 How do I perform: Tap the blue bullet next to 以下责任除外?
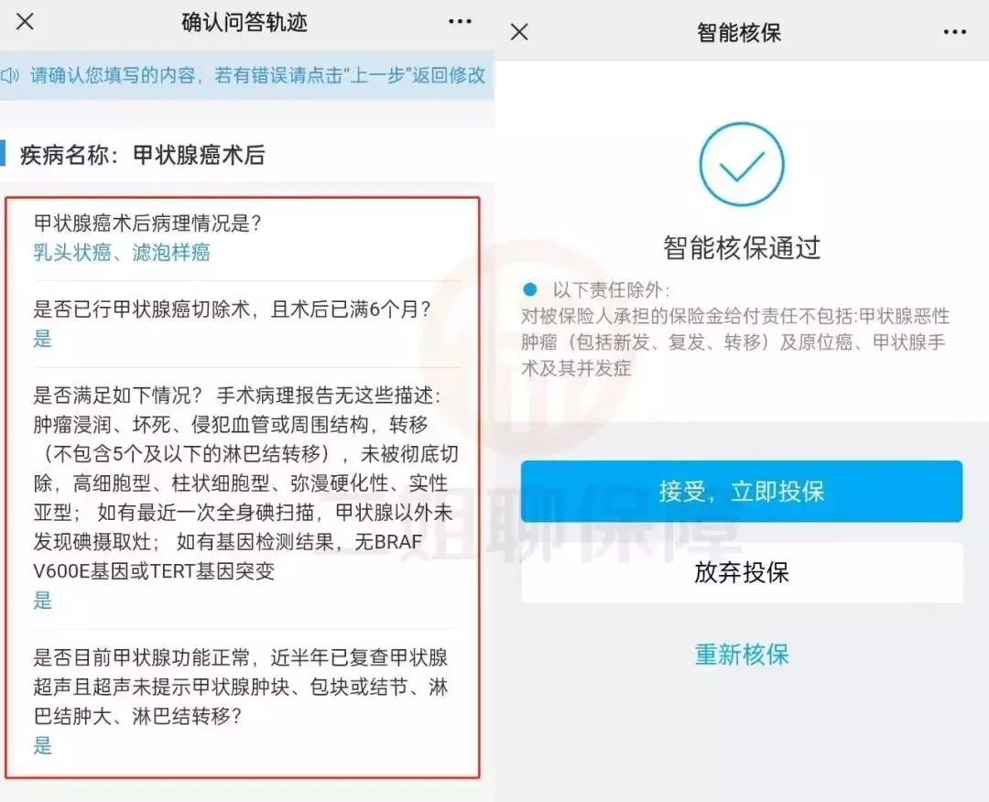click(530, 289)
